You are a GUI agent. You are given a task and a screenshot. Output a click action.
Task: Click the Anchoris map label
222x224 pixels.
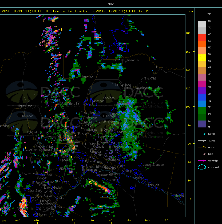pyautogui.click(x=62, y=181)
